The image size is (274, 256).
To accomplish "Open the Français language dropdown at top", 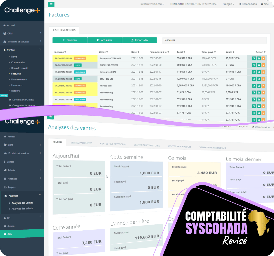I will (x=228, y=4).
